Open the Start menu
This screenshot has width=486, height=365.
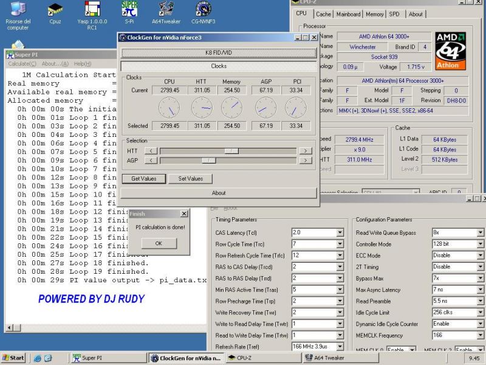click(x=13, y=358)
